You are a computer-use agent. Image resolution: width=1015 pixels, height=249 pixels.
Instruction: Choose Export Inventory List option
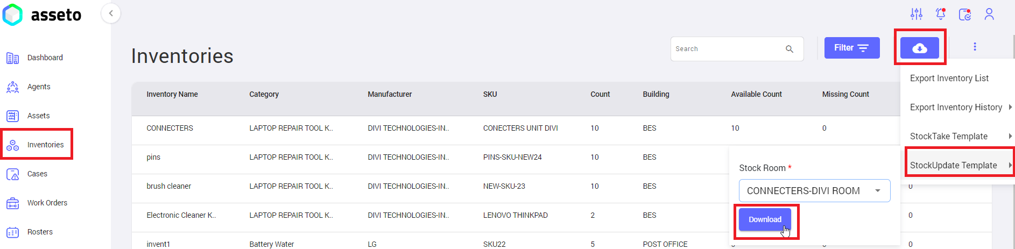(x=949, y=79)
